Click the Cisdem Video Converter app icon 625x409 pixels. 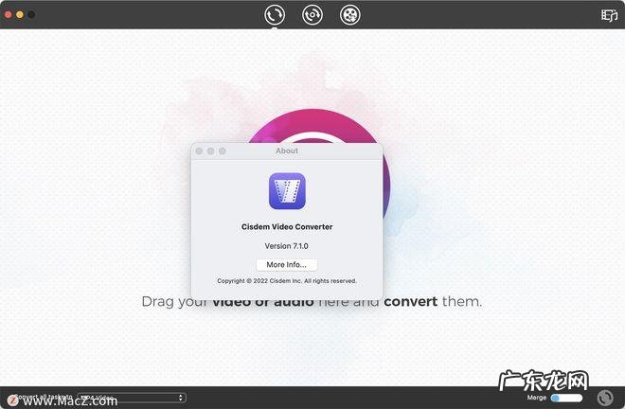tap(287, 191)
